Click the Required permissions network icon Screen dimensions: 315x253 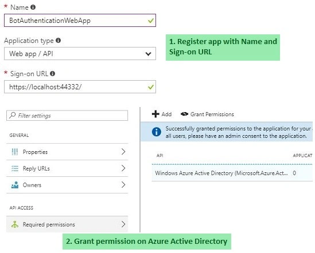click(x=15, y=224)
